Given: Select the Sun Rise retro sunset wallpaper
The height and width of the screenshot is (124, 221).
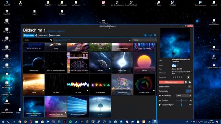Looking at the screenshot, I should [144, 63].
